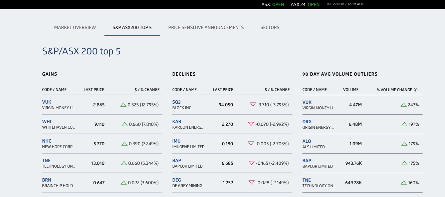
Task: Click the S&P/ASX 200 top 5 heading
Action: pyautogui.click(x=81, y=51)
